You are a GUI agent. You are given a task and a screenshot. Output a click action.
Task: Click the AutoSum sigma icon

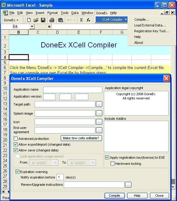(81, 20)
